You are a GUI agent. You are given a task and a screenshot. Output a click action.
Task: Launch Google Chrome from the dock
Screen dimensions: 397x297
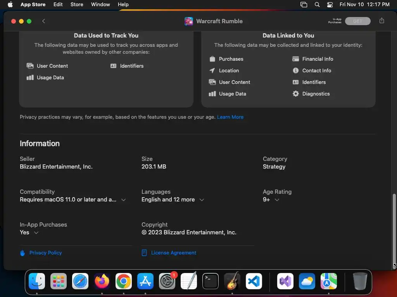(x=124, y=281)
